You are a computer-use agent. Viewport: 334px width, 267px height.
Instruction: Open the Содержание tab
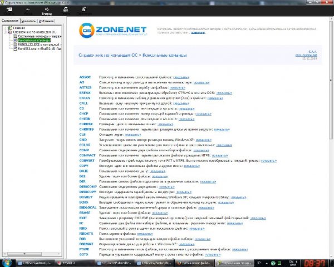[x=9, y=21]
